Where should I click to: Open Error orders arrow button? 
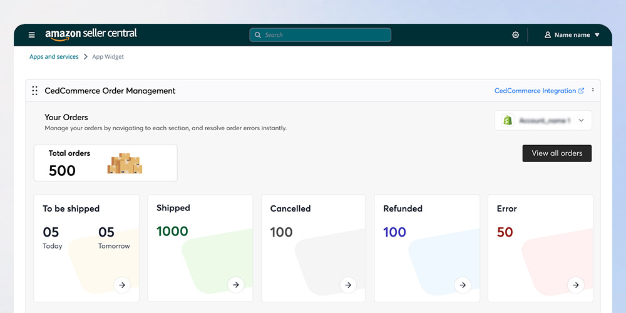[576, 285]
